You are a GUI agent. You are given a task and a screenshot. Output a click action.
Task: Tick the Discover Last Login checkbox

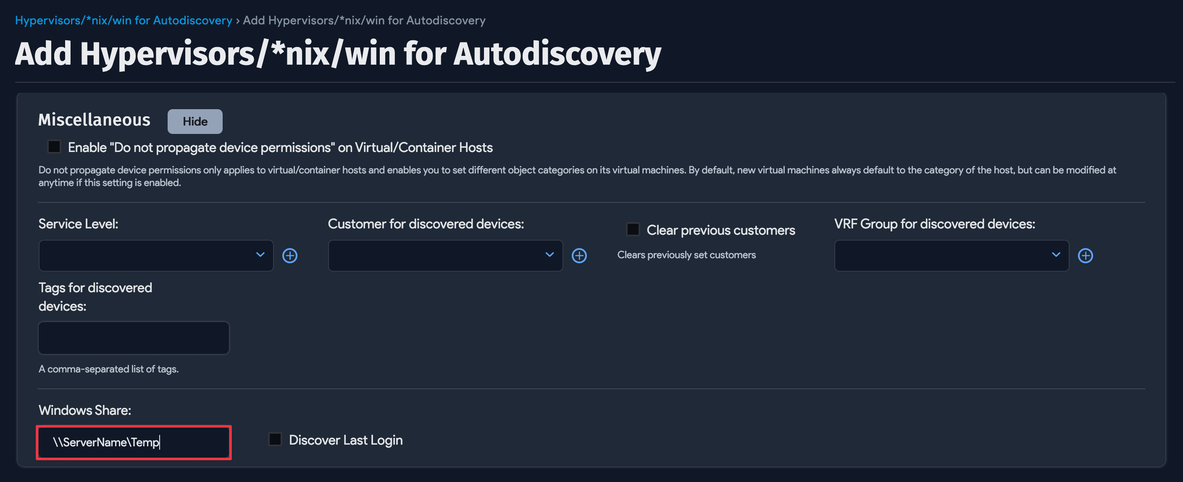(x=275, y=439)
